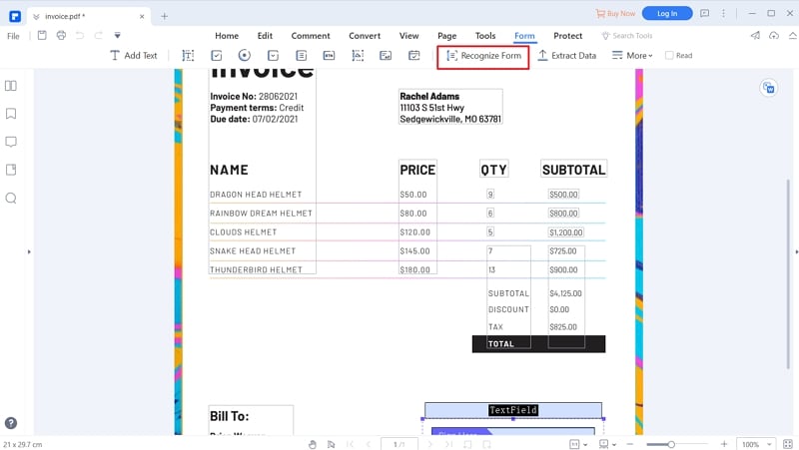Enter full screen mode icon
This screenshot has width=799, height=450.
(788, 444)
